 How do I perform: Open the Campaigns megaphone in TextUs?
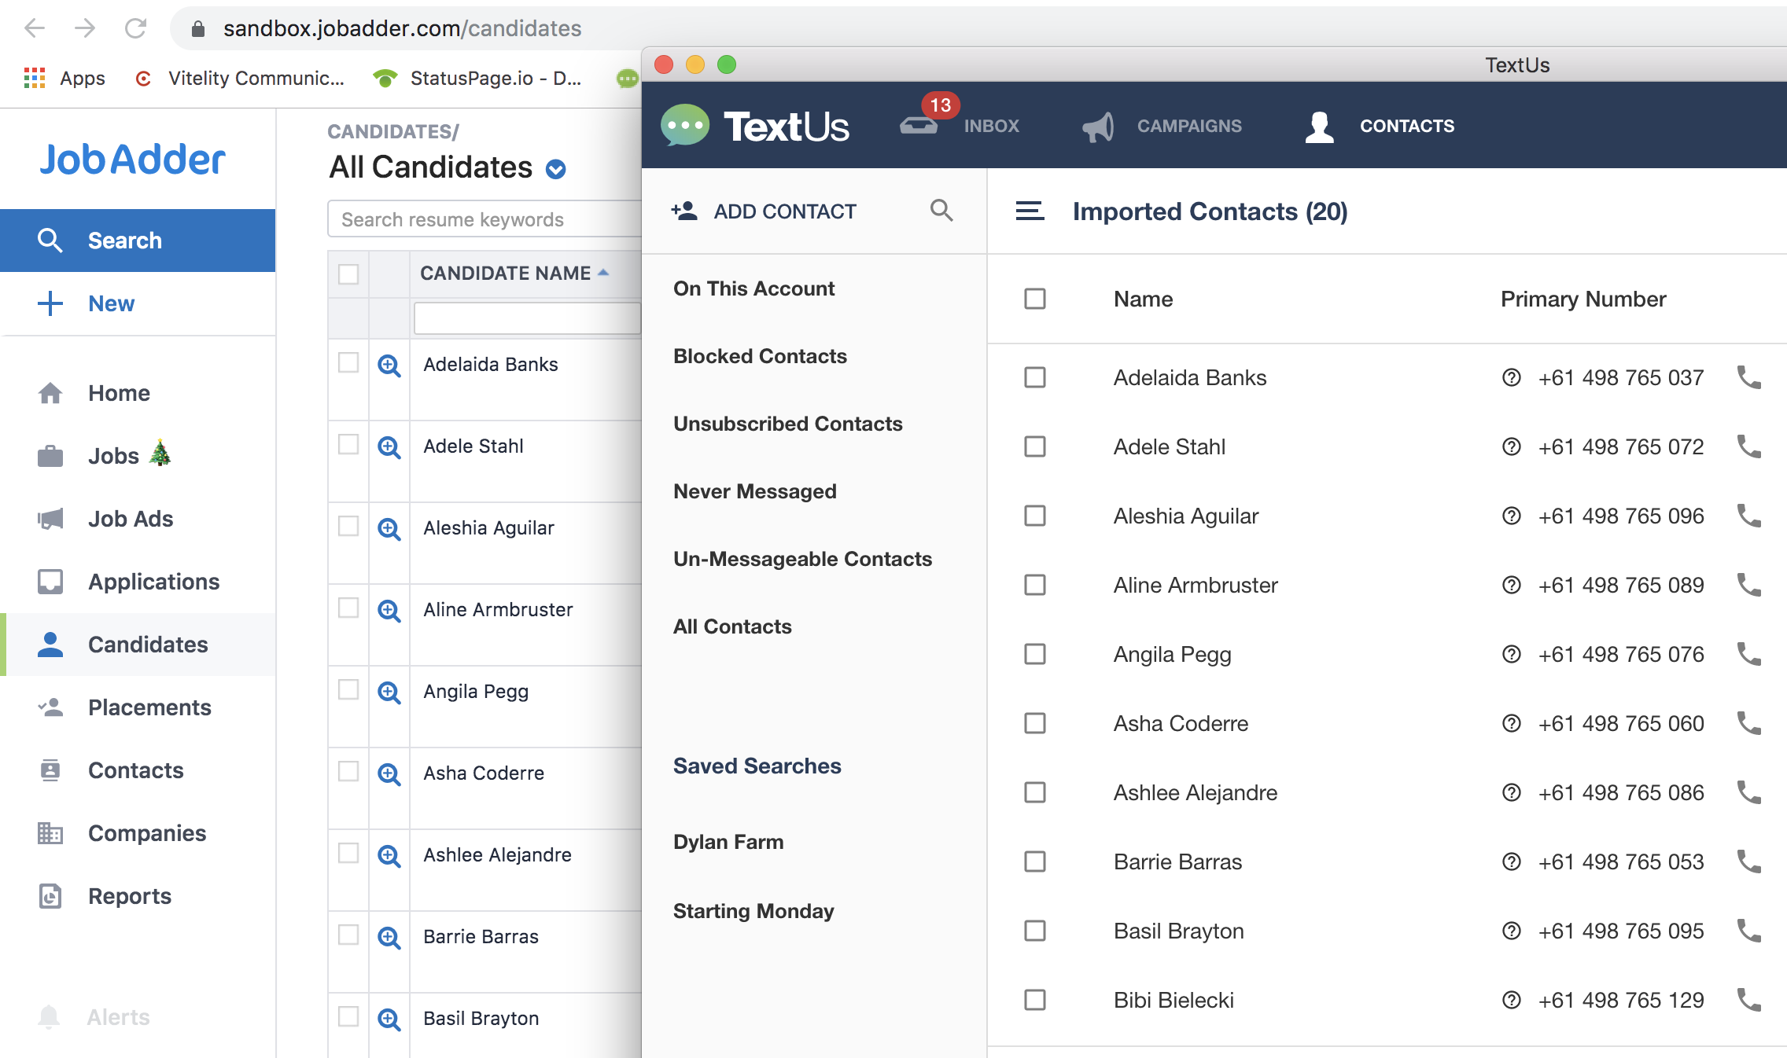point(1097,126)
